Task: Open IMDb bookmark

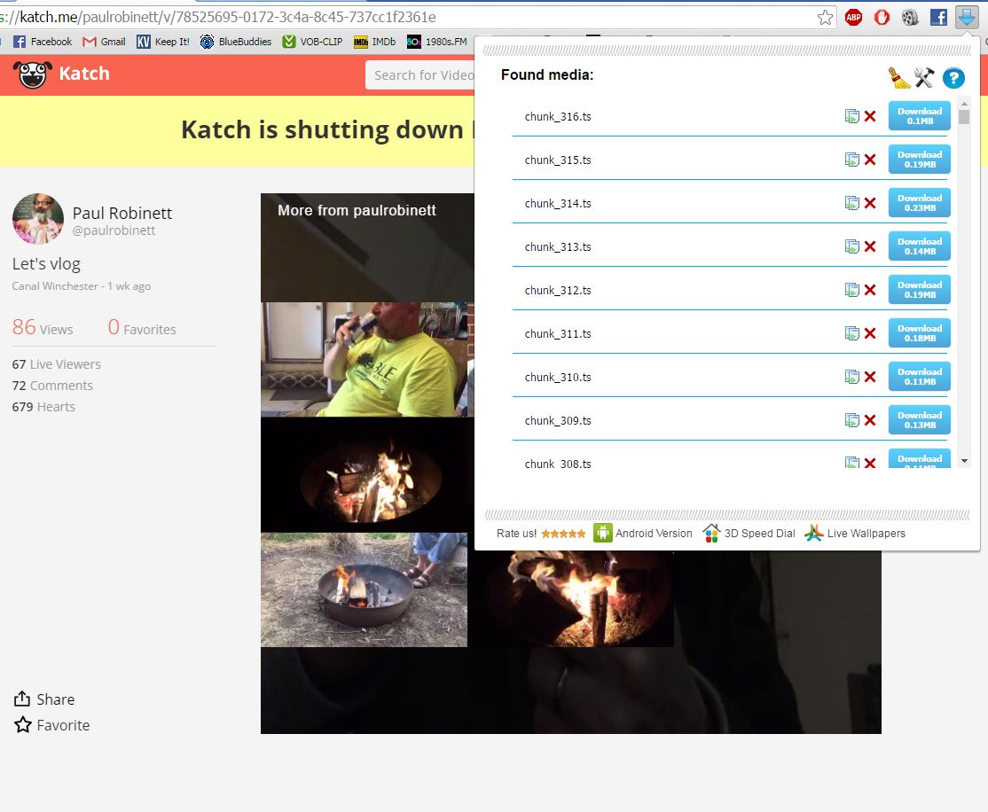Action: pos(375,42)
